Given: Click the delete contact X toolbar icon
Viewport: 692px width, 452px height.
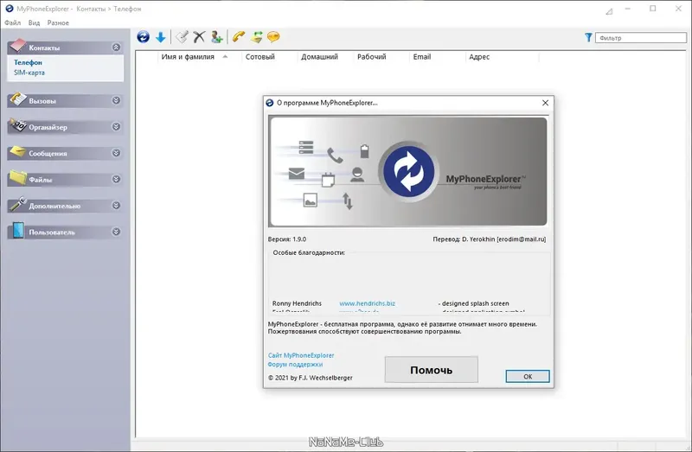Looking at the screenshot, I should click(199, 37).
